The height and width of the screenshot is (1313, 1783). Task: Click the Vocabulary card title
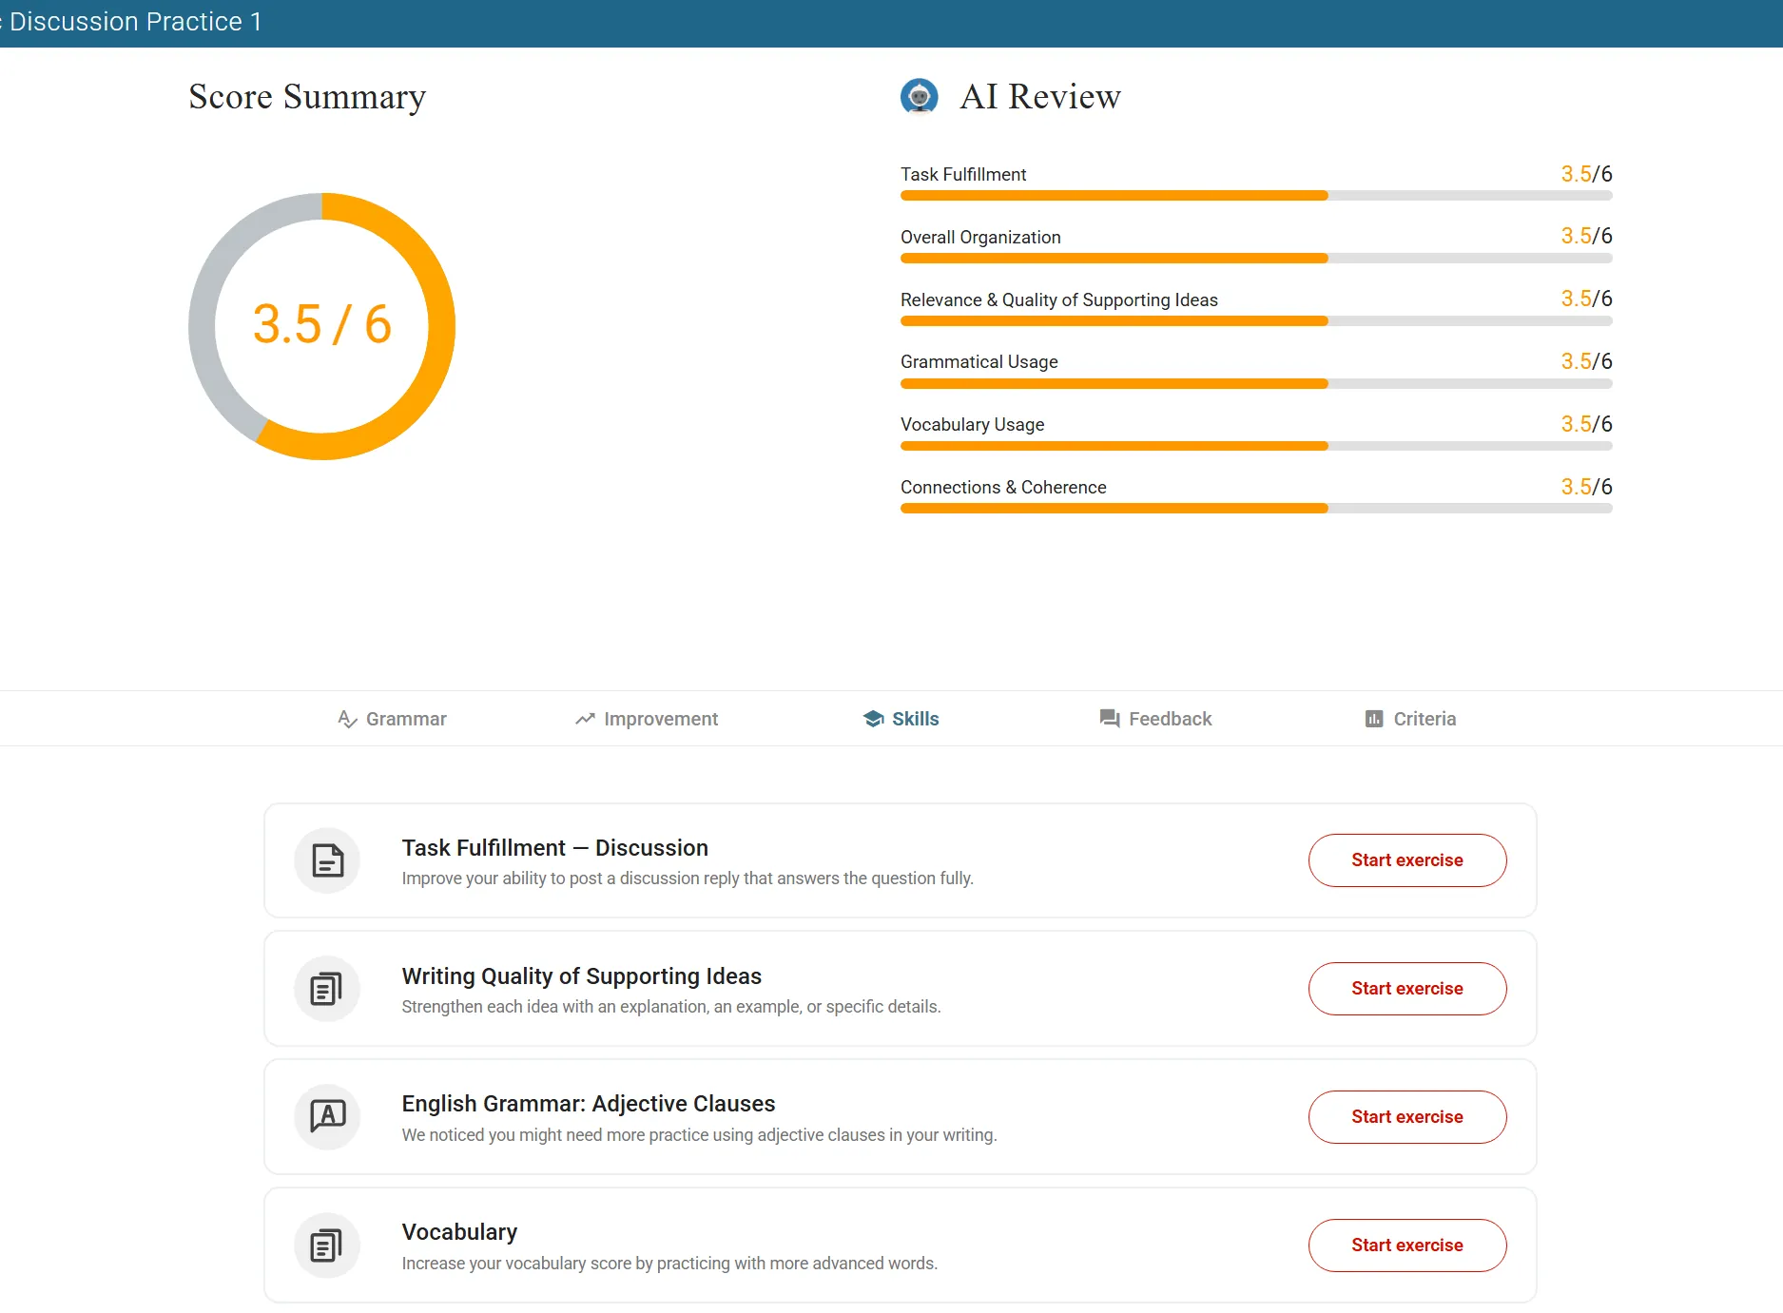tap(459, 1232)
